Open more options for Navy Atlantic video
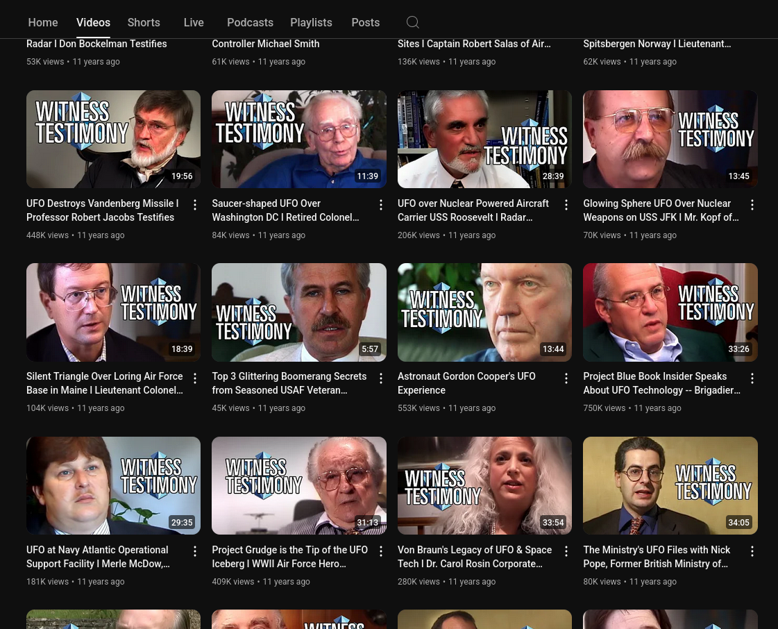 [195, 551]
